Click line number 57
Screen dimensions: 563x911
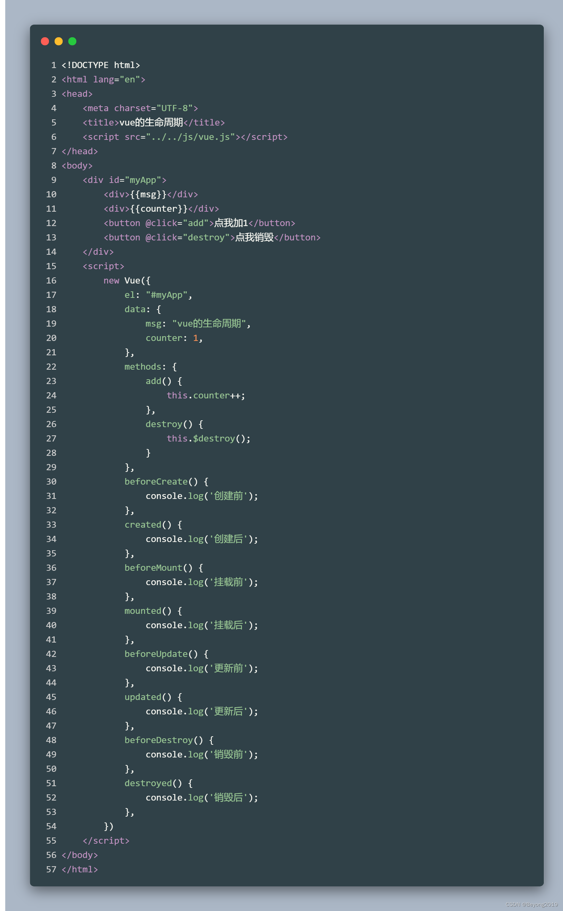pyautogui.click(x=51, y=870)
